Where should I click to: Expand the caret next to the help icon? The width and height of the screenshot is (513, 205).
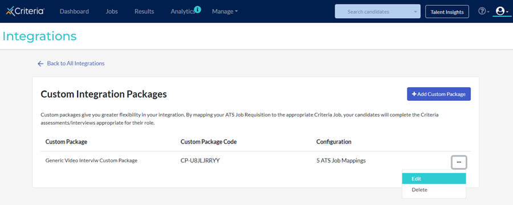pos(488,12)
